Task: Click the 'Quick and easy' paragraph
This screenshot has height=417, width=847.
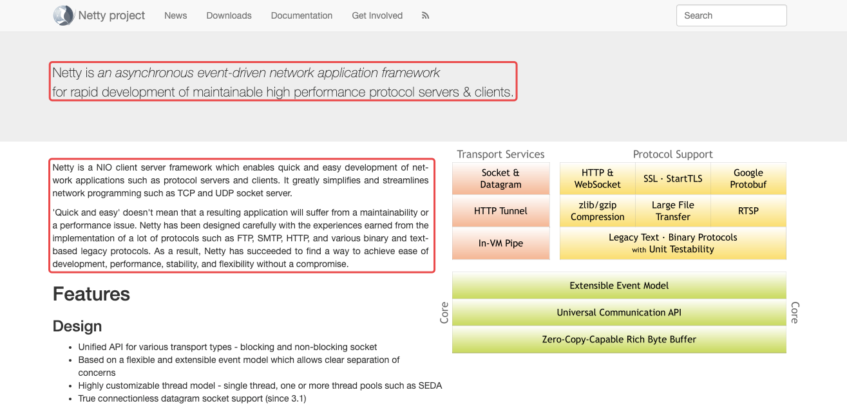Action: pyautogui.click(x=240, y=238)
